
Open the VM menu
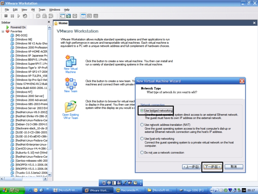pyautogui.click(x=33, y=10)
